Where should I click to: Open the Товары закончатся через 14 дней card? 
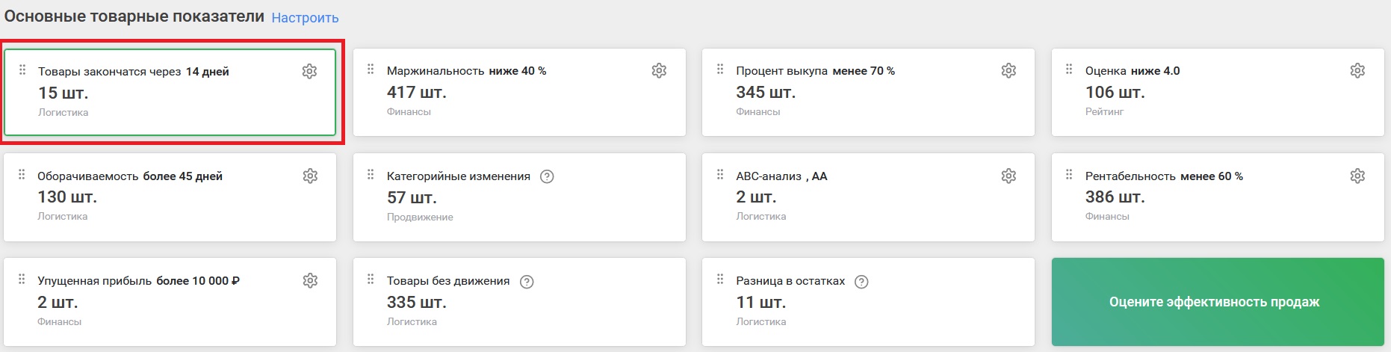pos(170,92)
